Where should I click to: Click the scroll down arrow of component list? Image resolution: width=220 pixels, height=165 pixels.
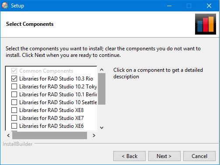[101, 128]
